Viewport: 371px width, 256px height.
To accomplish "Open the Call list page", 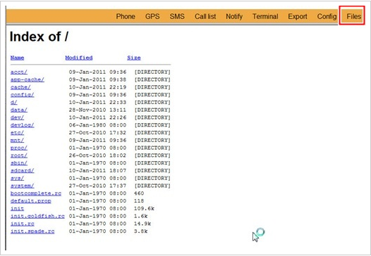I will pyautogui.click(x=205, y=16).
